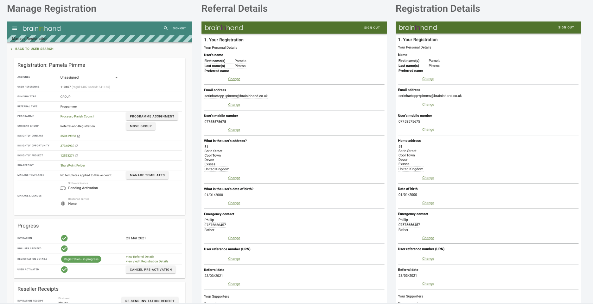Change date of birth in Registration Details

click(428, 203)
